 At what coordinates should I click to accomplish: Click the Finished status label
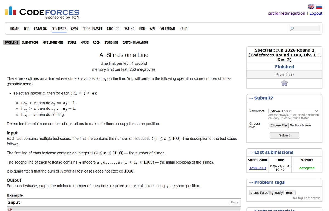pyautogui.click(x=285, y=67)
